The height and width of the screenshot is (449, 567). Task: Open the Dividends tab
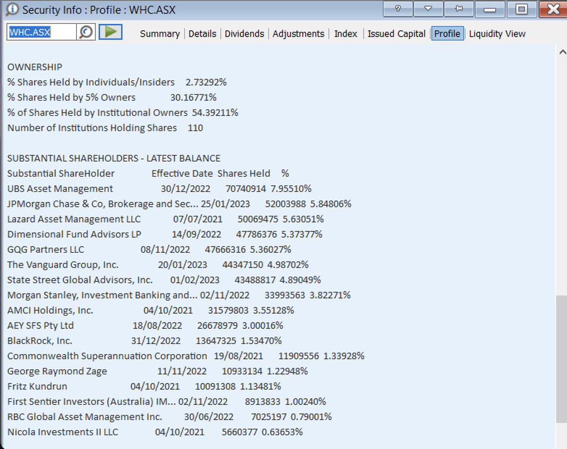pos(244,33)
